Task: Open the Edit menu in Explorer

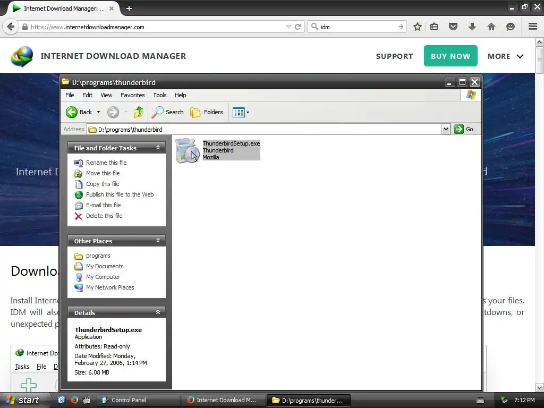Action: point(87,95)
